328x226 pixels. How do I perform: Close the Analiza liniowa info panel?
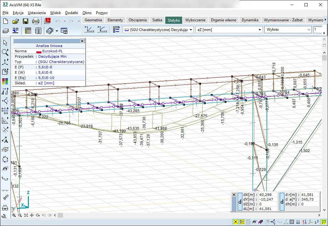coord(82,41)
